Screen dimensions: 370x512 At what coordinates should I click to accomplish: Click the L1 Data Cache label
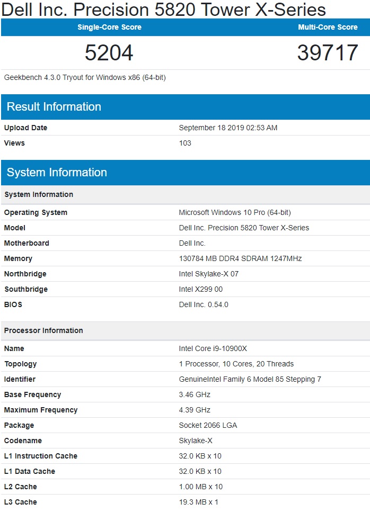coord(29,471)
